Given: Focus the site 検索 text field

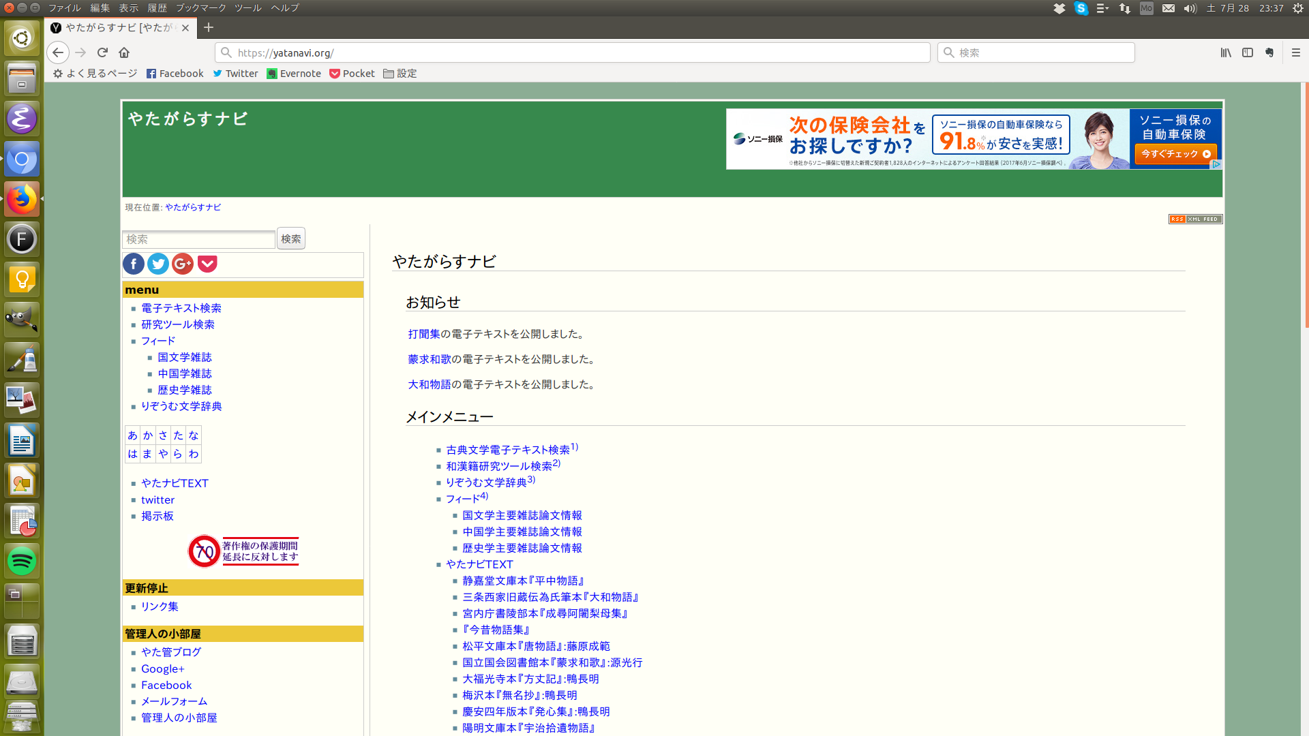Looking at the screenshot, I should point(198,239).
